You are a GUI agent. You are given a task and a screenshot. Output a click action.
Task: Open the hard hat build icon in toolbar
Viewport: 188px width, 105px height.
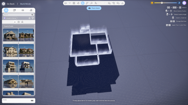coord(66,3)
